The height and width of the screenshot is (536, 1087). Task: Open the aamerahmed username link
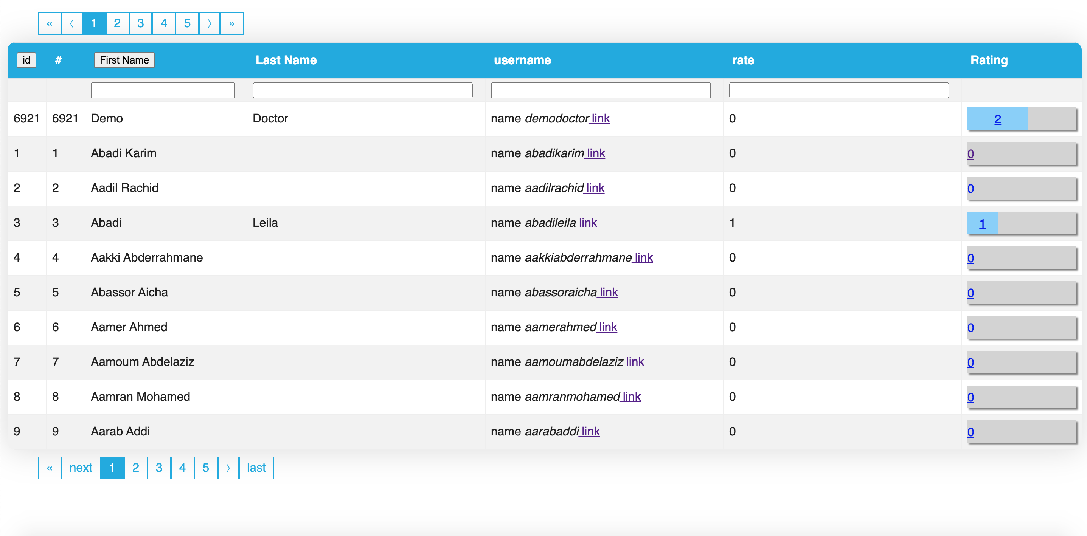(x=608, y=327)
